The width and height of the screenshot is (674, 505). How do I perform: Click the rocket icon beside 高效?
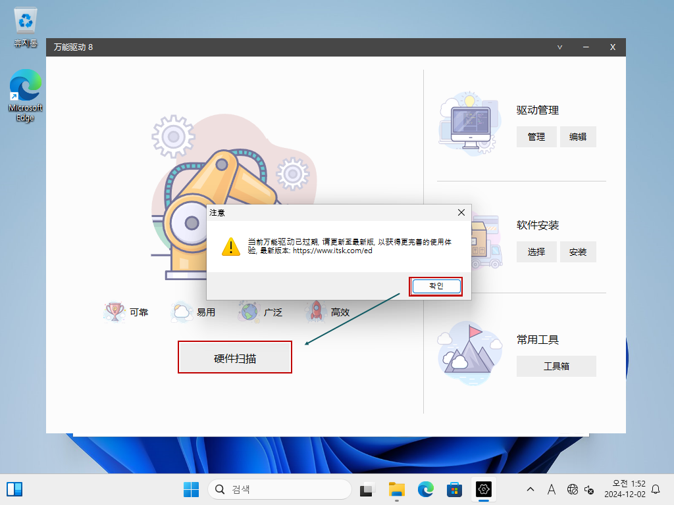(316, 312)
